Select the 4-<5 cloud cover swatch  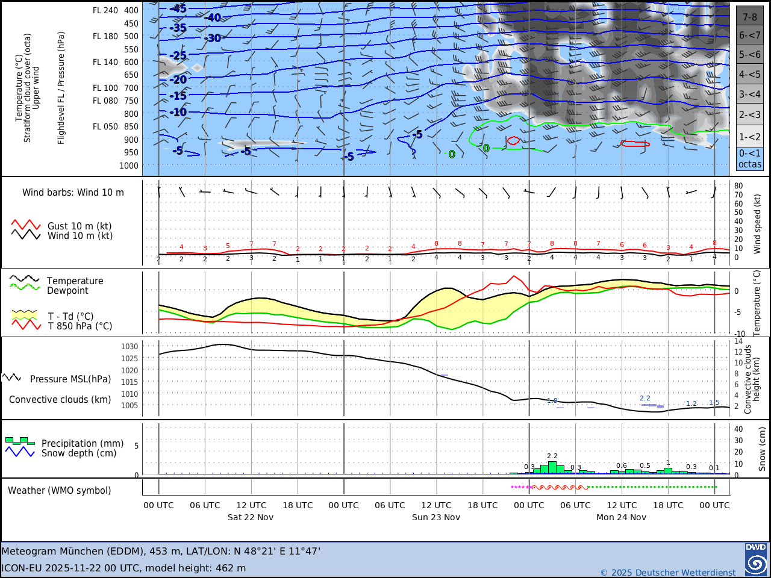click(750, 74)
